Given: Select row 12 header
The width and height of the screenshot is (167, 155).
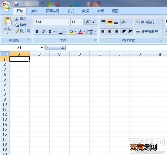Looking at the screenshot, I should coord(5,114).
